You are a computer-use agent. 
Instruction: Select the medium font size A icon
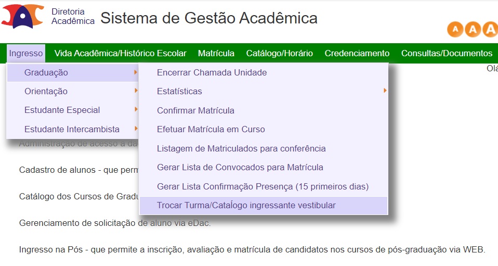coord(473,30)
